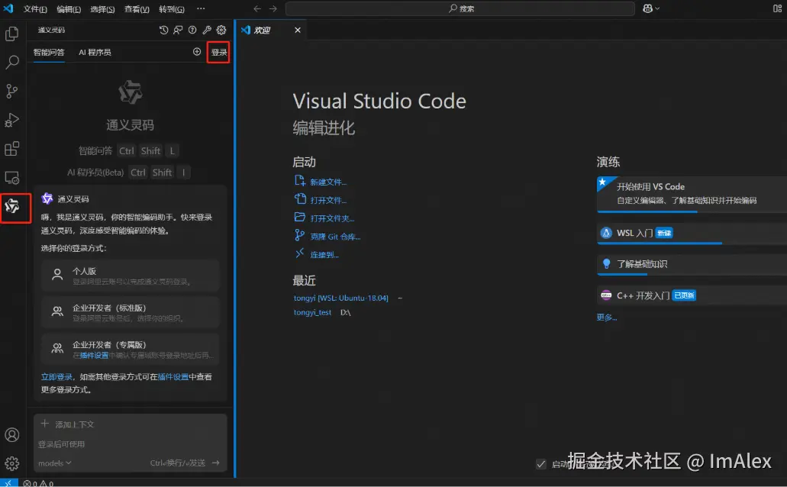This screenshot has width=787, height=487.
Task: Click the 登录后可使用 chat input field
Action: [130, 443]
